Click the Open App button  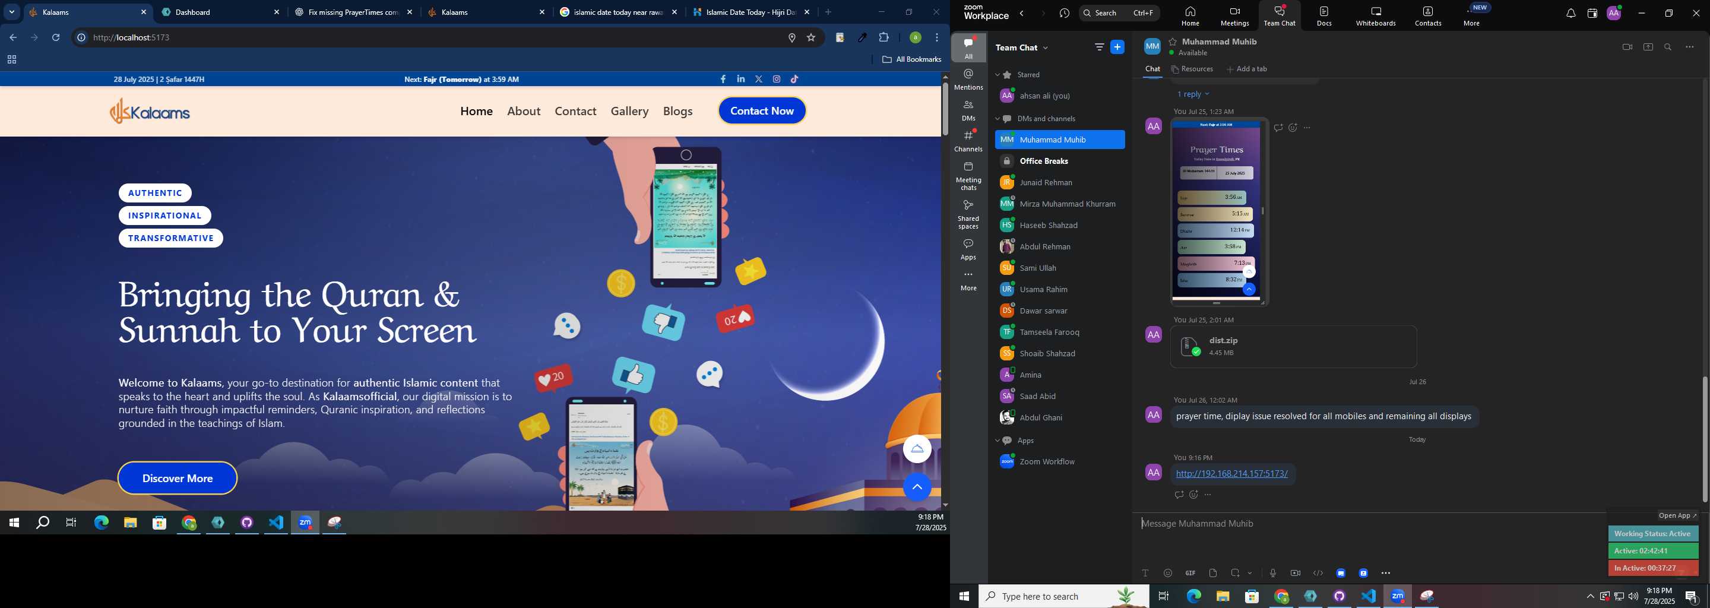pos(1677,516)
